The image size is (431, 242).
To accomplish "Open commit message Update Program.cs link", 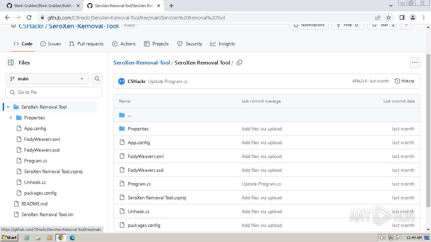I will pyautogui.click(x=168, y=81).
